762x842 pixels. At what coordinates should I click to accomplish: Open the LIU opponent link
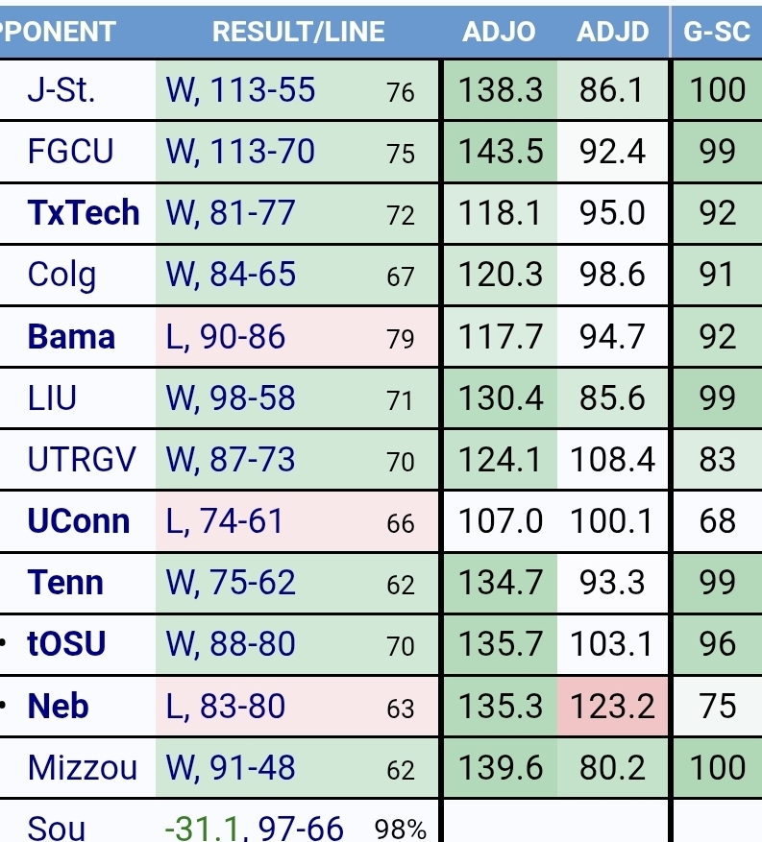[x=52, y=398]
